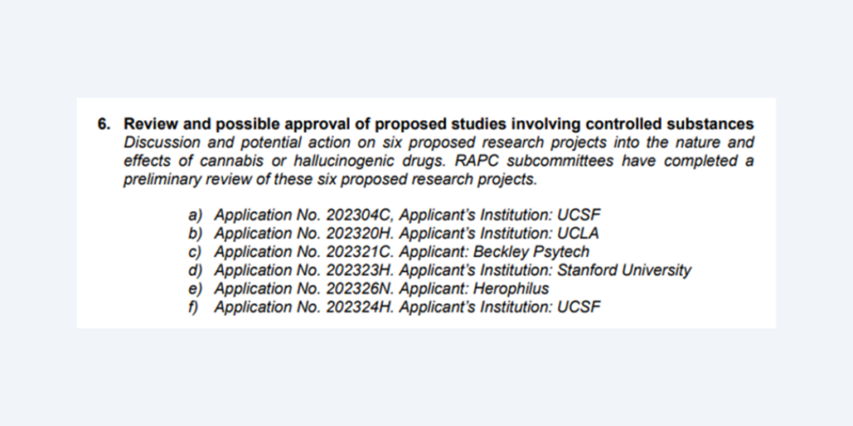
Task: Click the 'd)' list marker
Action: pyautogui.click(x=195, y=270)
